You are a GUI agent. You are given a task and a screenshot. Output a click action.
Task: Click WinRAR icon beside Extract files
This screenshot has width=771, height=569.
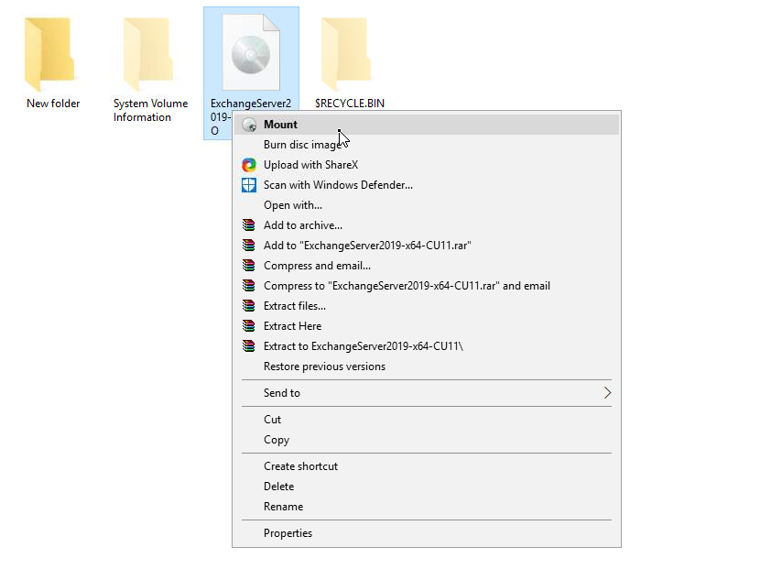249,306
